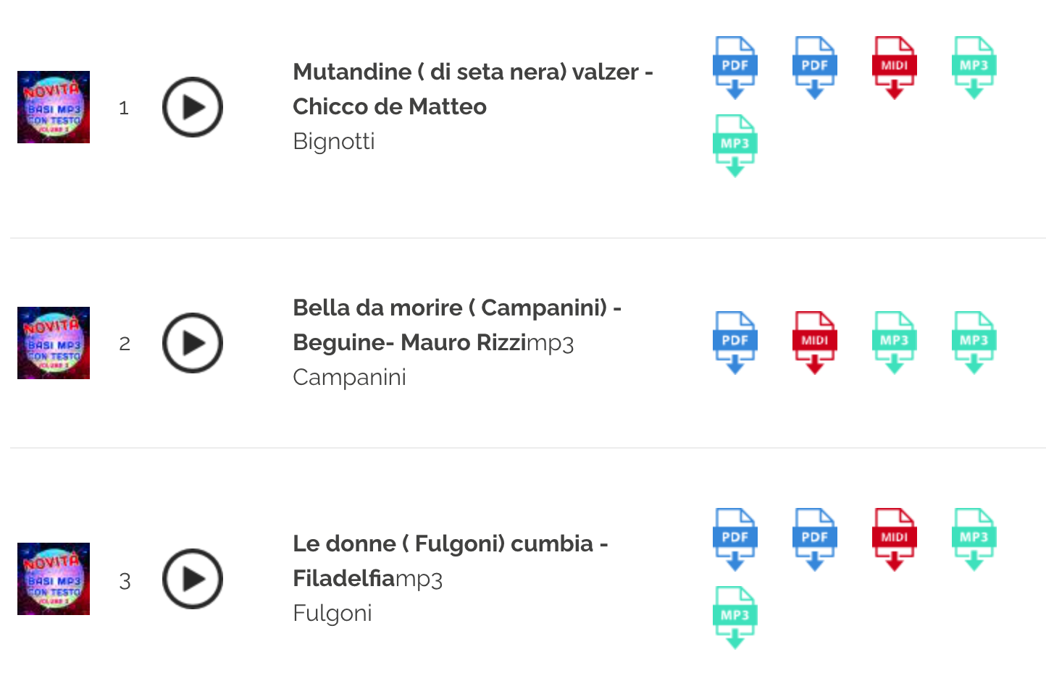This screenshot has width=1046, height=699.
Task: Download first MP3 for Bella da morire
Action: point(894,342)
